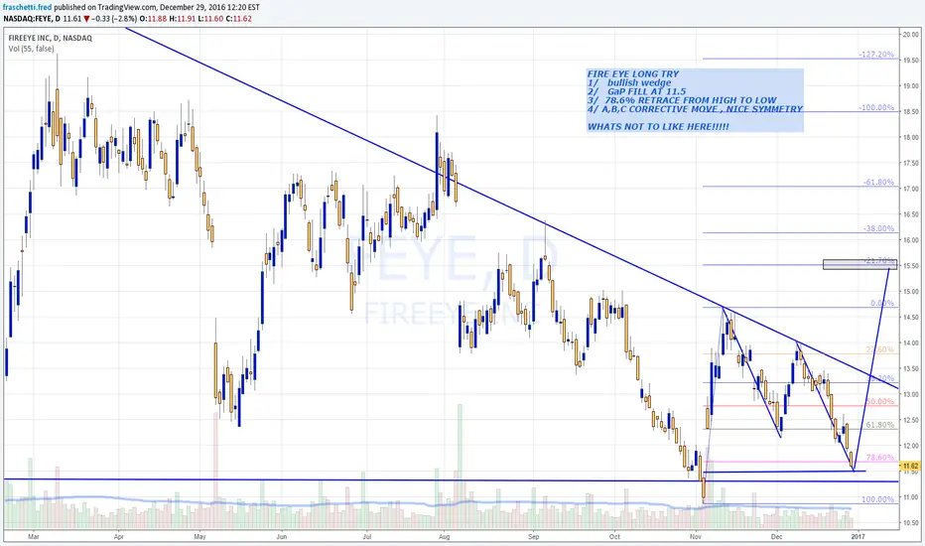Screen dimensions: 925x546
Task: Click the Jul label on time axis
Action: click(x=367, y=536)
